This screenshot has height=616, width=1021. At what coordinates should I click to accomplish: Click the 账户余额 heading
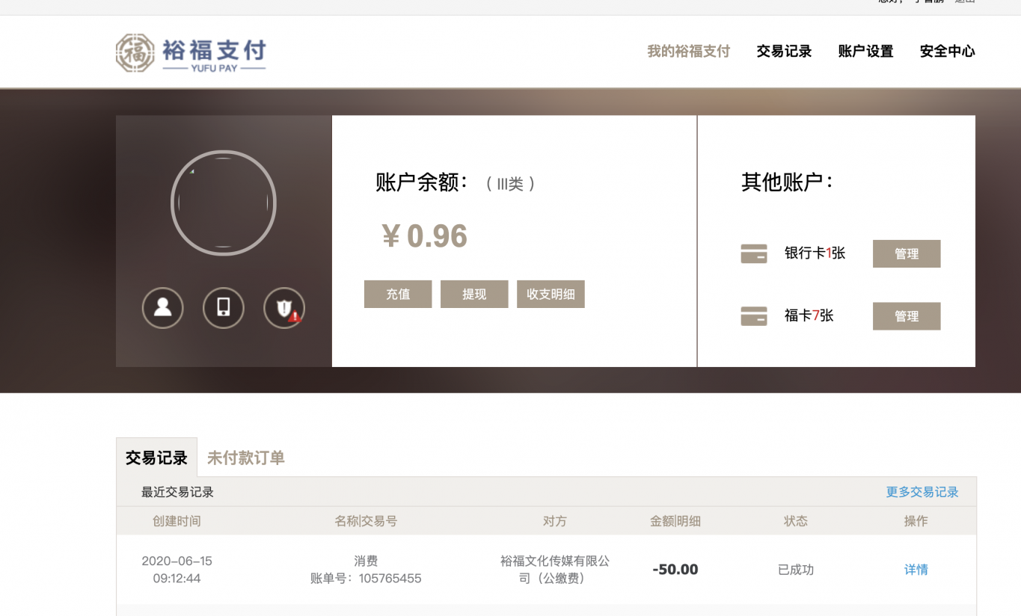(x=423, y=182)
